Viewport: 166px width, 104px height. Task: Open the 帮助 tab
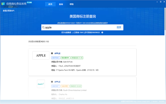point(71,4)
